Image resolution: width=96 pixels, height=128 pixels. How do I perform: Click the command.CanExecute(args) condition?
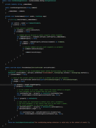click(34, 49)
